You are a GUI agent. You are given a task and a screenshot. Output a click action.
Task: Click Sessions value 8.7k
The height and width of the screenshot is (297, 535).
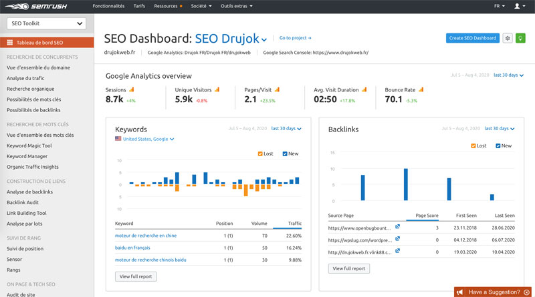tap(114, 99)
